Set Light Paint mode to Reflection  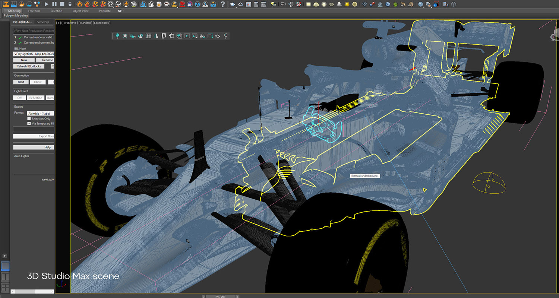pyautogui.click(x=36, y=98)
